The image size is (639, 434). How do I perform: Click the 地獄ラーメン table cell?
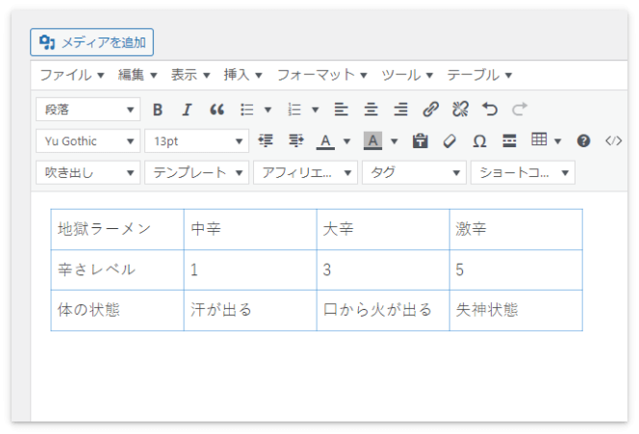[117, 229]
